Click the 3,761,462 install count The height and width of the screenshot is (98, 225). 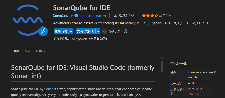click(x=127, y=16)
